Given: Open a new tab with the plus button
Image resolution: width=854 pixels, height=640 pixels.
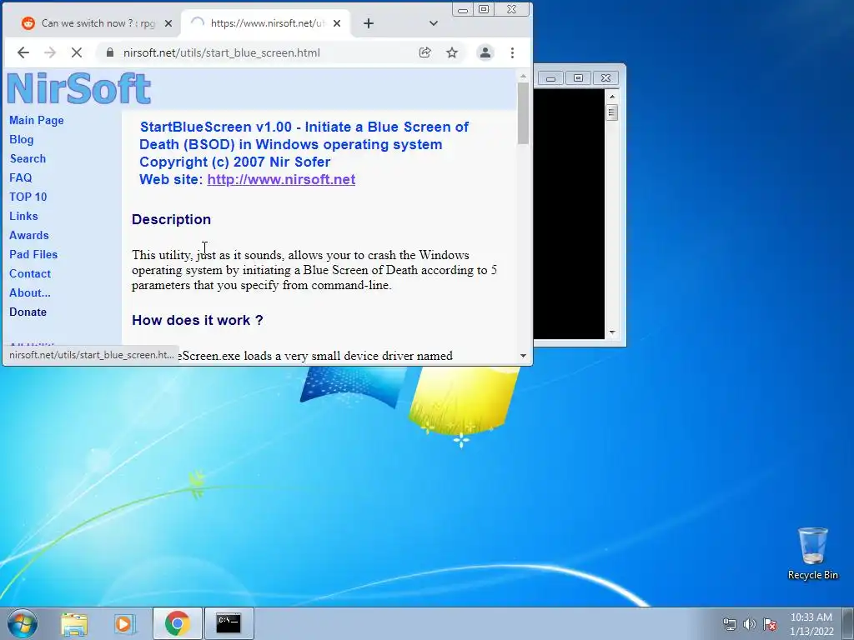Looking at the screenshot, I should tap(369, 23).
